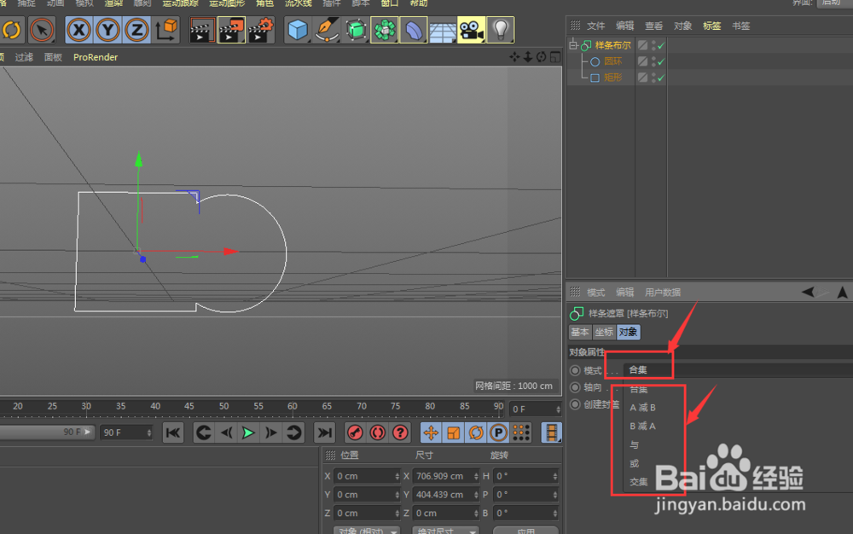Select the spline pen tool
853x534 pixels.
pos(327,31)
